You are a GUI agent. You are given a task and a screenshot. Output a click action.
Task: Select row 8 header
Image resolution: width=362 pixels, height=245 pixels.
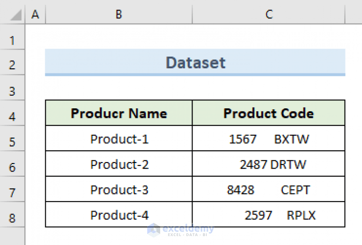click(x=12, y=214)
